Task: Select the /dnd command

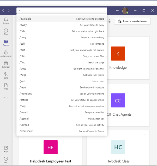Action: (x=62, y=50)
